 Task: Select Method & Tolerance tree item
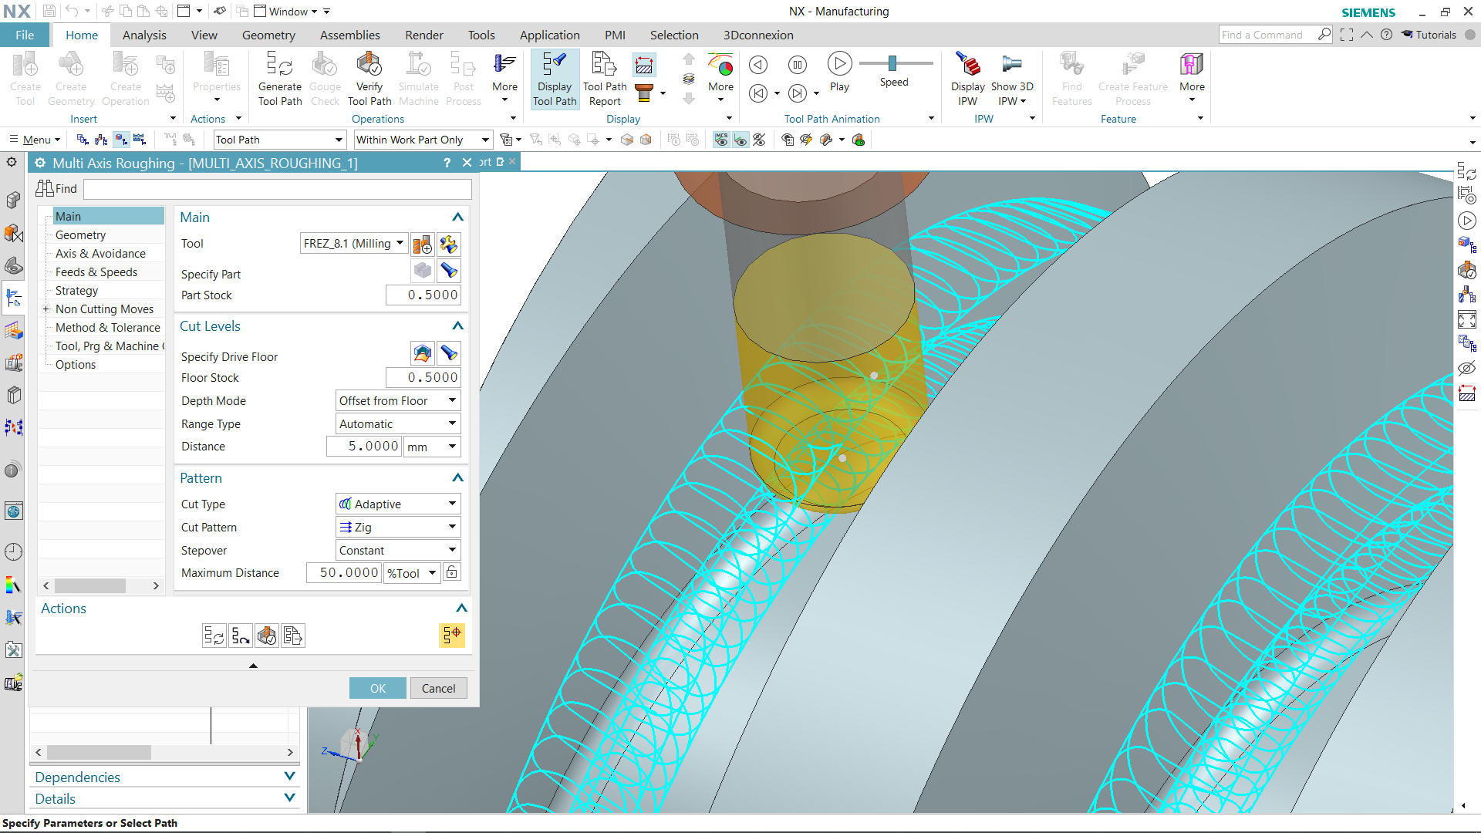[108, 328]
